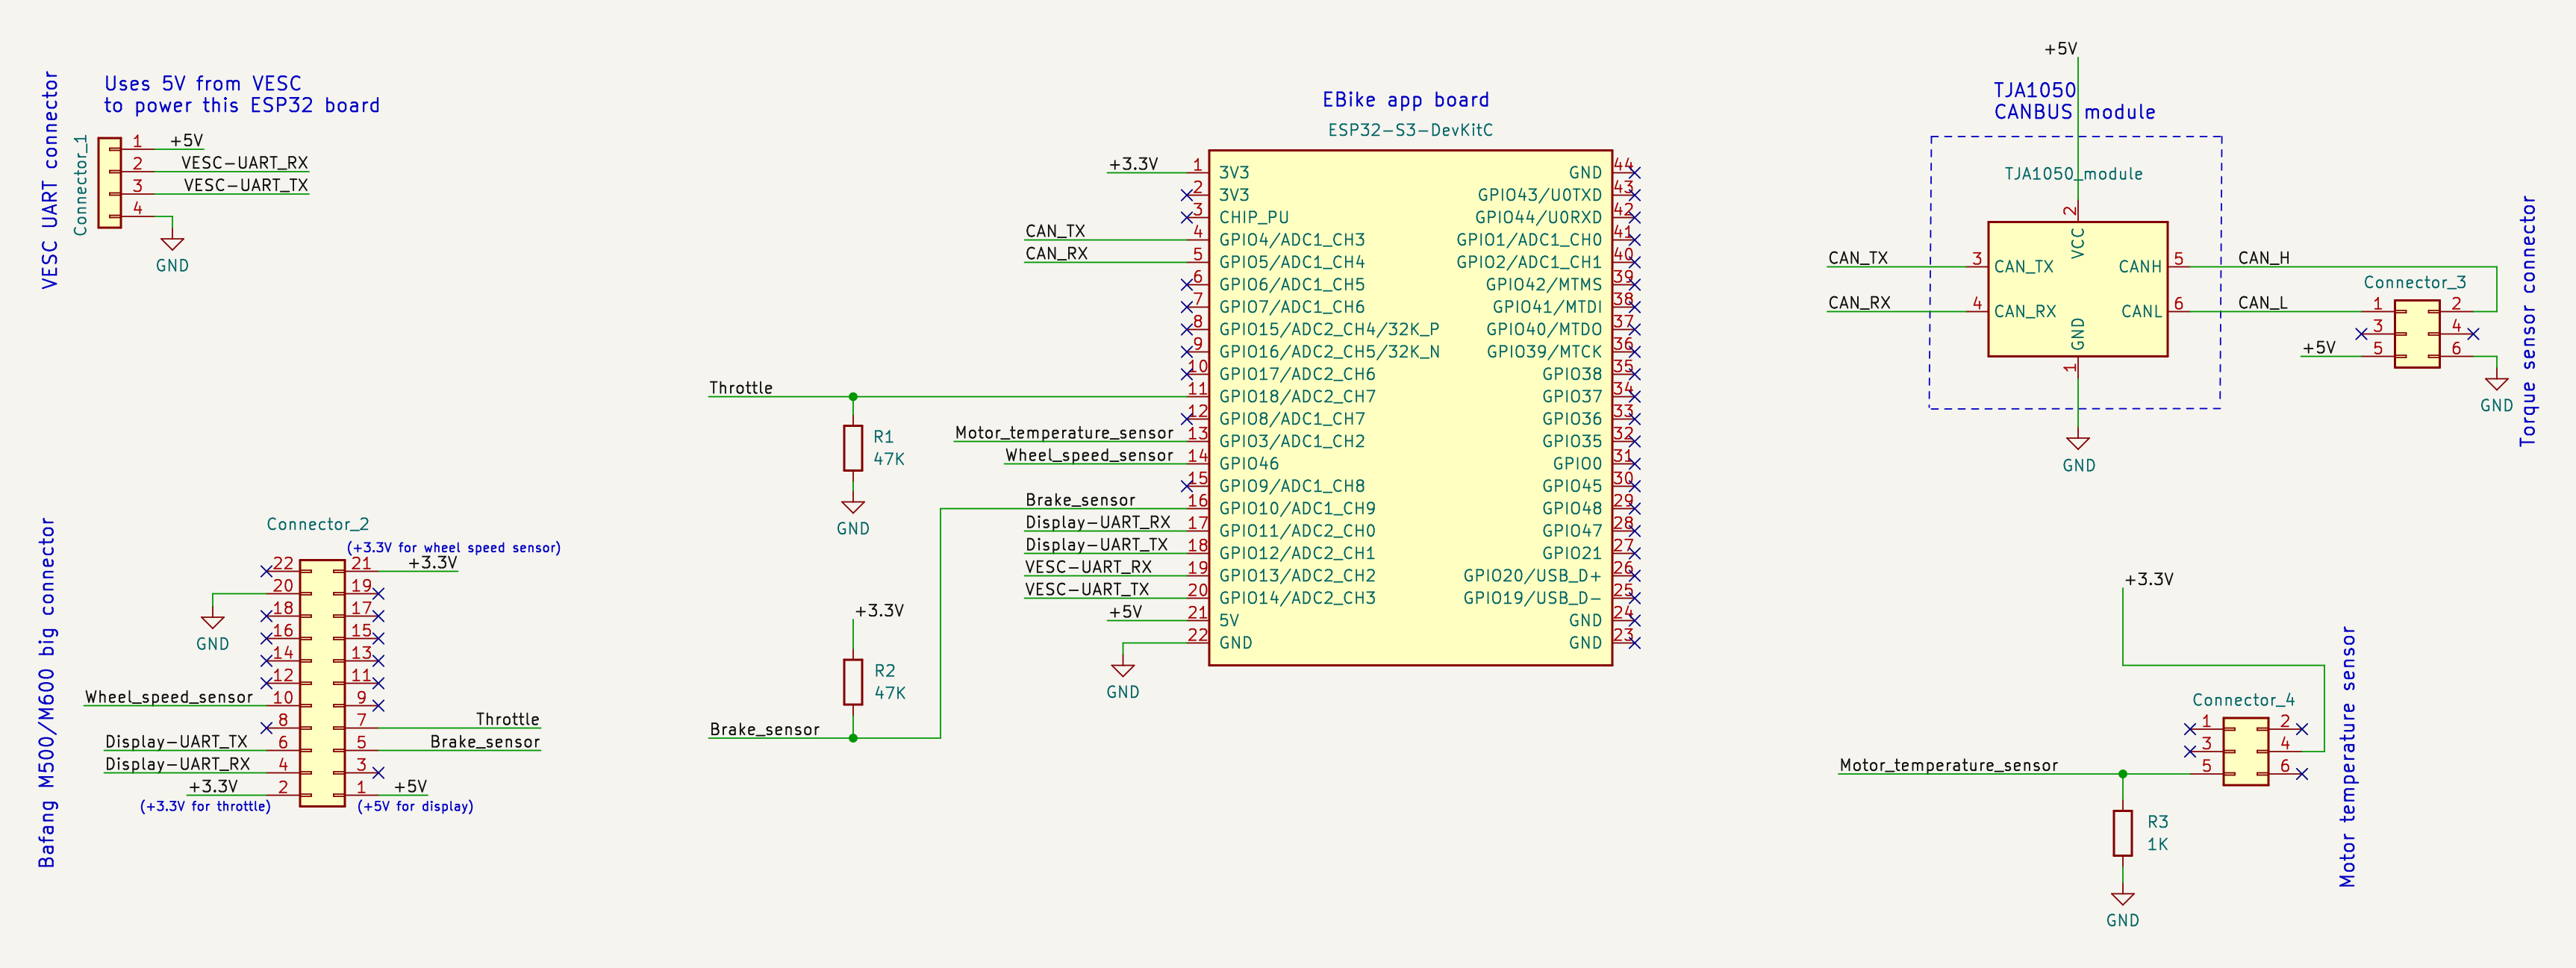Select the CAN_H net label
This screenshot has height=968, width=2576.
pos(2263,258)
